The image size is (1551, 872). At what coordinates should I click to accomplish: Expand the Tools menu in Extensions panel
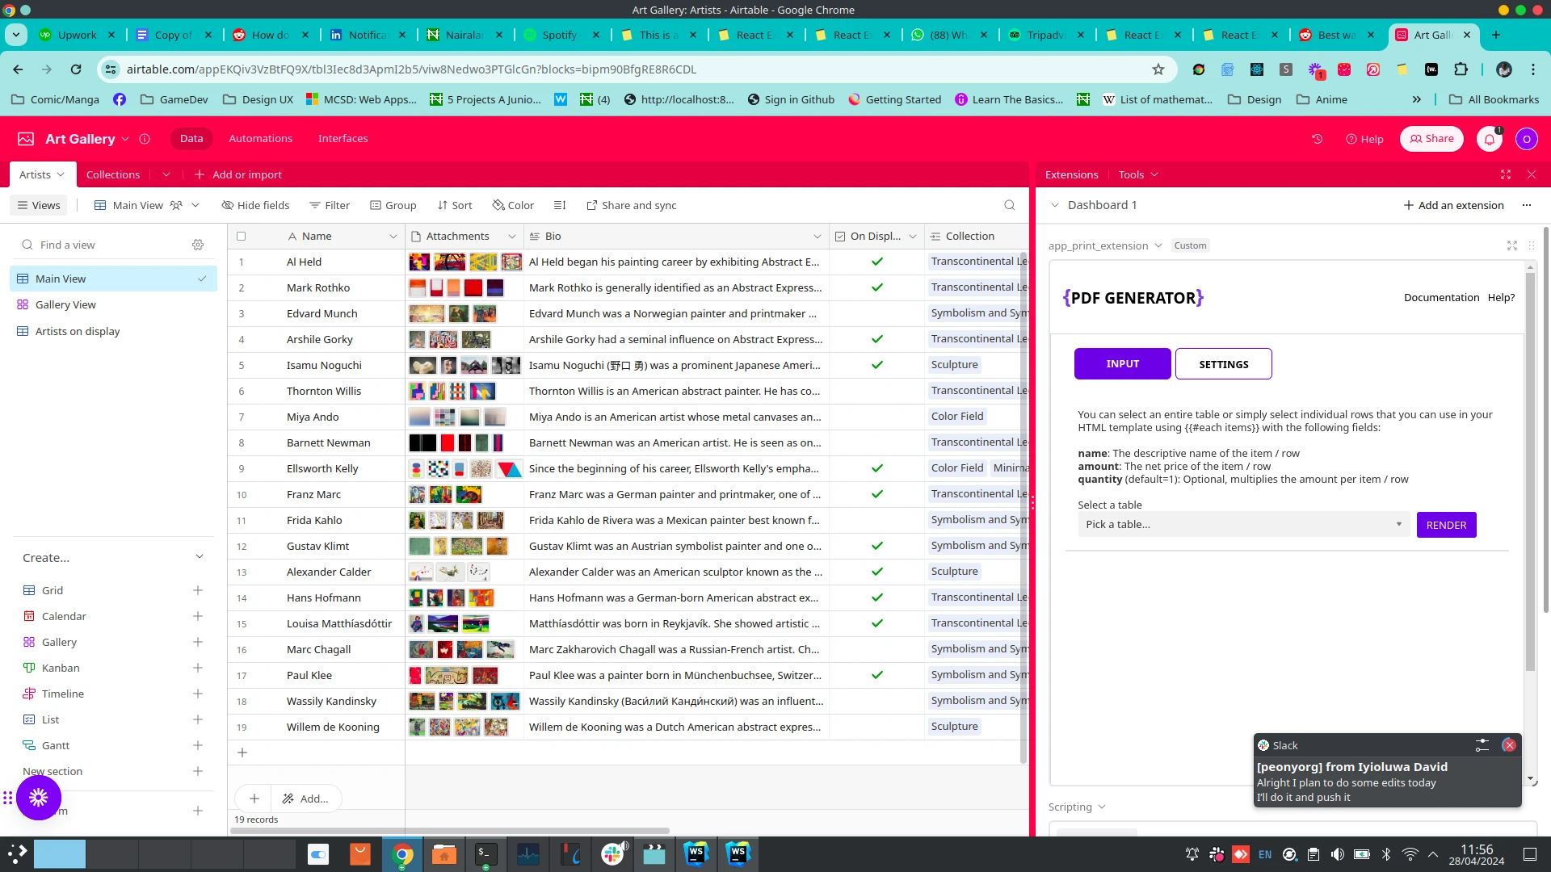tap(1137, 174)
